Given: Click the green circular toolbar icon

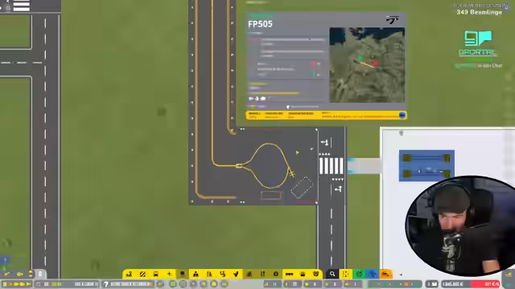Looking at the screenshot, I should tap(359, 274).
